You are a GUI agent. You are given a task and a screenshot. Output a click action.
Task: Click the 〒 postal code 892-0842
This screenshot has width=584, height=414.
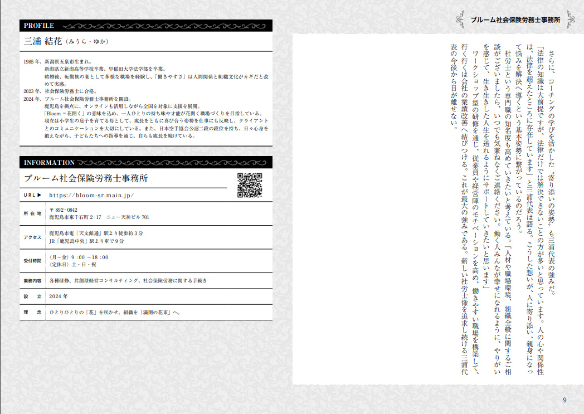tap(67, 210)
